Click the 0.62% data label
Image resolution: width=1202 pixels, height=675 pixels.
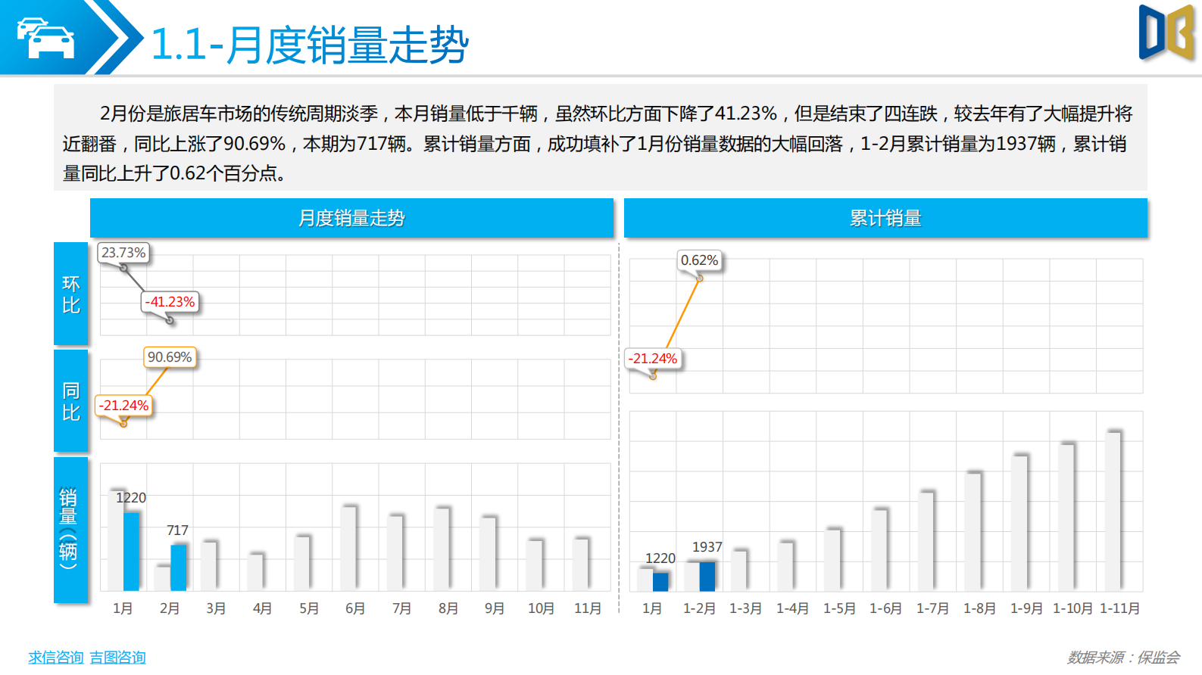click(x=699, y=260)
